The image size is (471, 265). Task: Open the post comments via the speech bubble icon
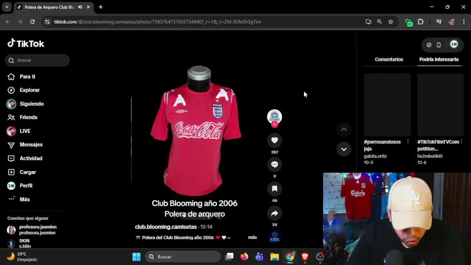(275, 165)
